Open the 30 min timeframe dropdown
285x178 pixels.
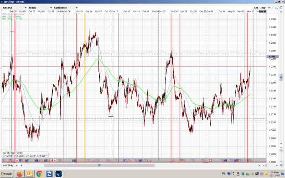[40, 8]
